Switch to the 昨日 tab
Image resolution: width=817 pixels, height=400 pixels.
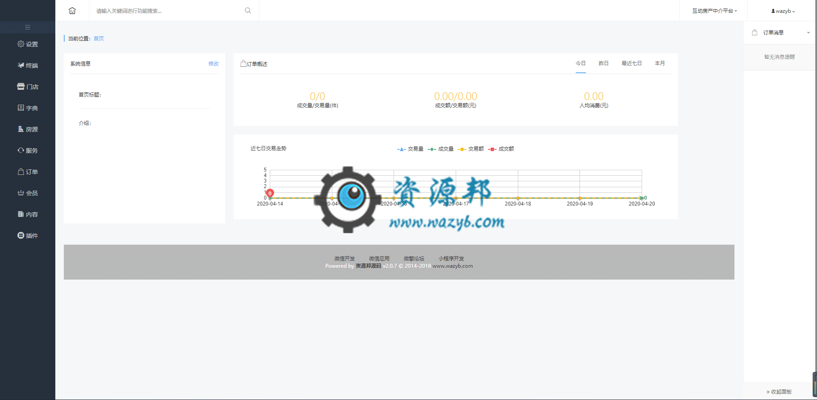(603, 63)
